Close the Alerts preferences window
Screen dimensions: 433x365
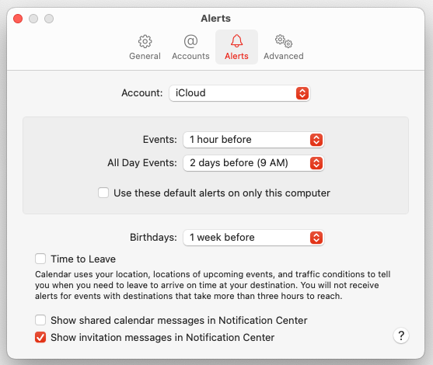[18, 19]
